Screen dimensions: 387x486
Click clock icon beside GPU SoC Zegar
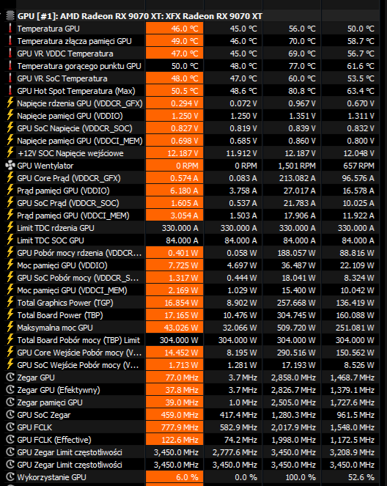coord(10,415)
